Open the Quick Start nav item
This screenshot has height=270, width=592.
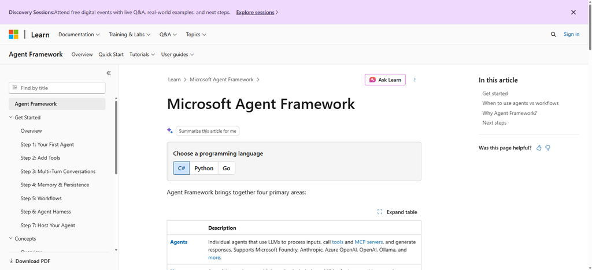click(111, 54)
